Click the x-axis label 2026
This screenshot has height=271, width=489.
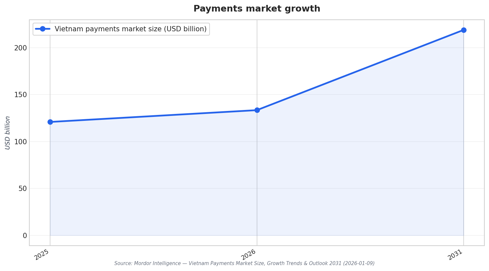(248, 255)
